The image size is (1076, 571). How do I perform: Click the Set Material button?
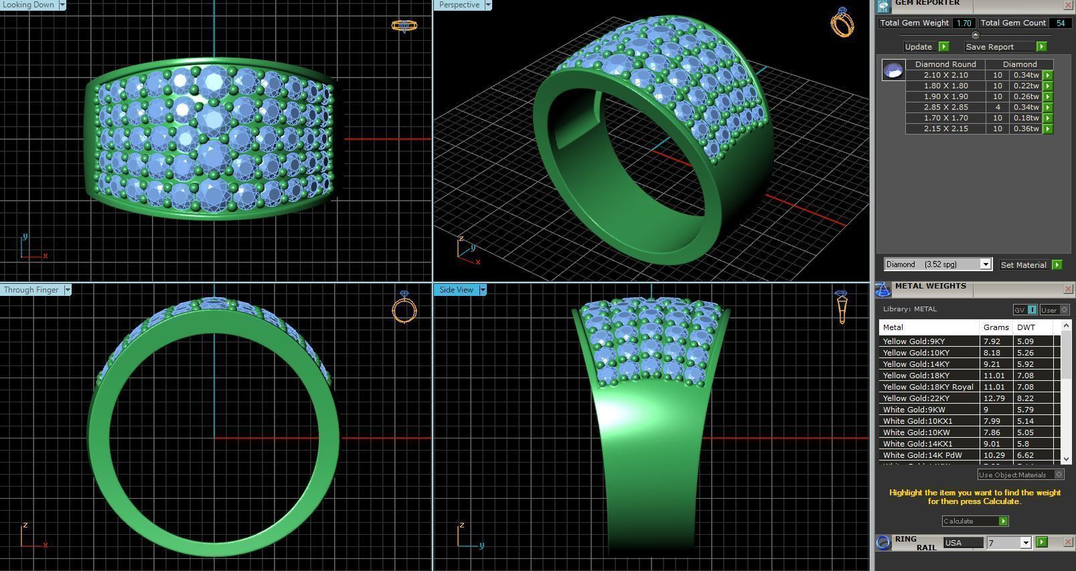point(1023,265)
